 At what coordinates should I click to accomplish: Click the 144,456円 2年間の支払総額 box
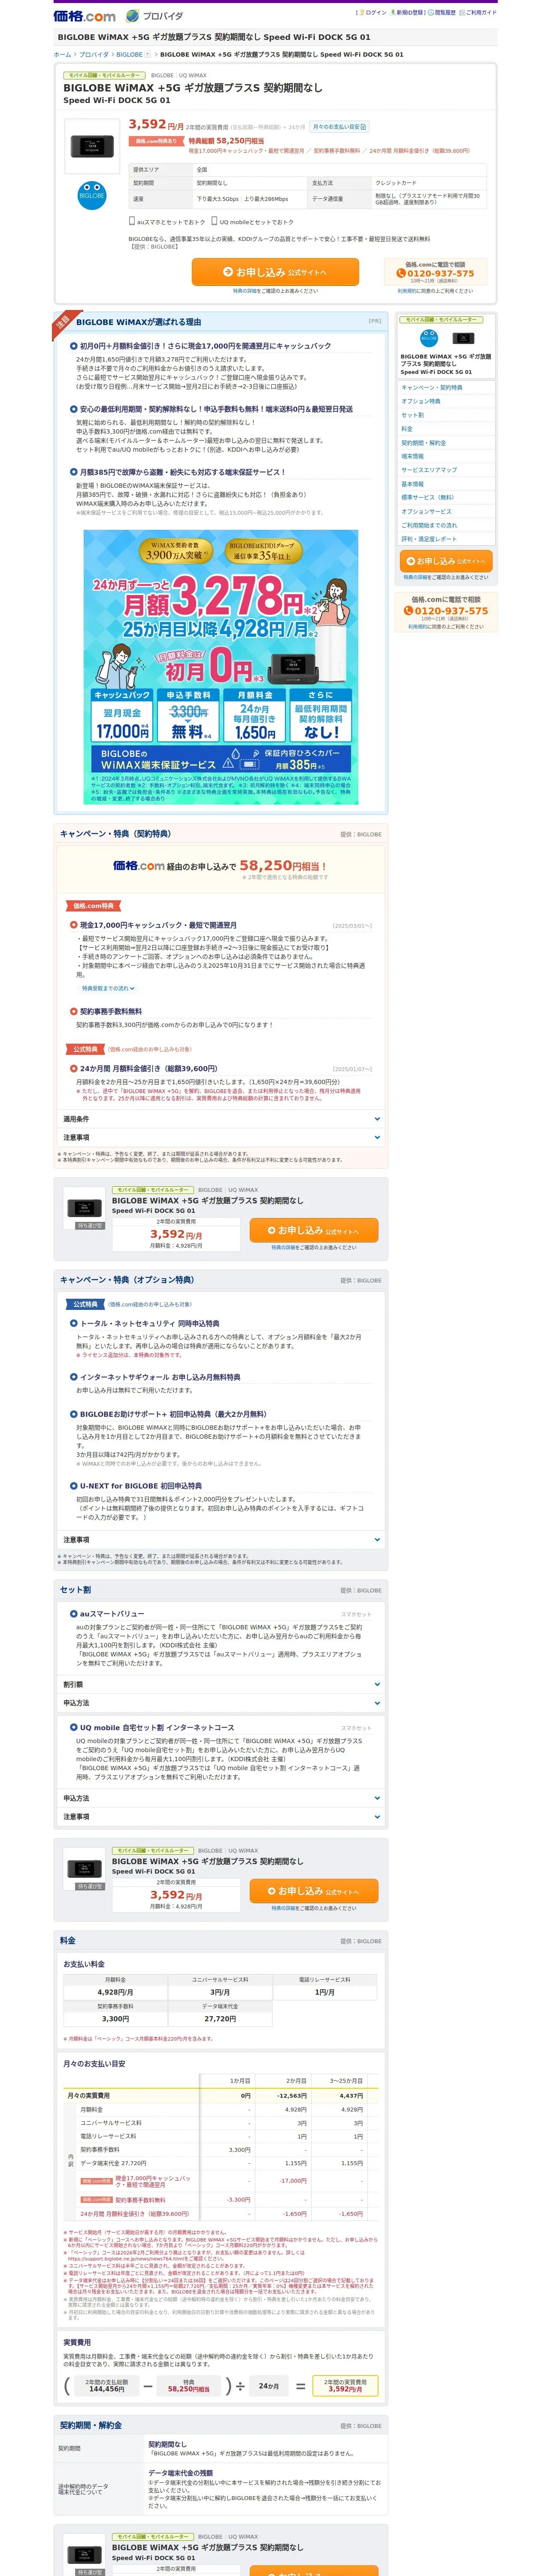(107, 2386)
